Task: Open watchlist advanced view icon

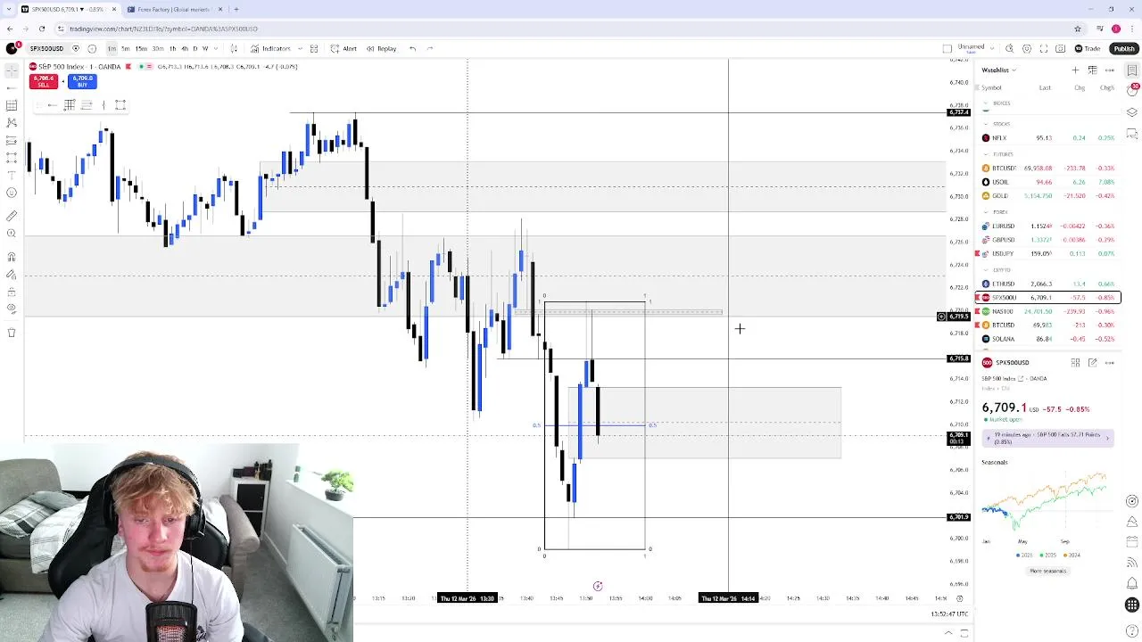Action: (x=1092, y=70)
